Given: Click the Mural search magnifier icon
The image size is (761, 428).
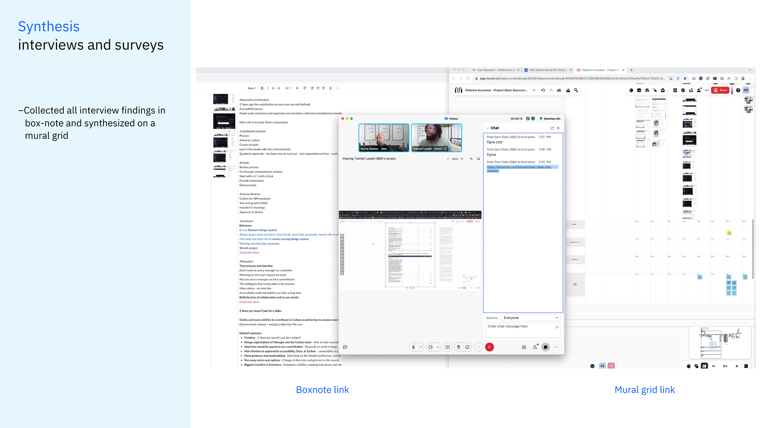Looking at the screenshot, I should [576, 90].
